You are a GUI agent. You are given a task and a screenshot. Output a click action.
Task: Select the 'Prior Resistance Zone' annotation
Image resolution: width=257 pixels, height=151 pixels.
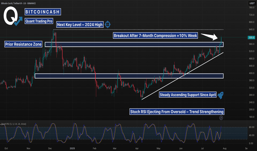[x=23, y=44]
